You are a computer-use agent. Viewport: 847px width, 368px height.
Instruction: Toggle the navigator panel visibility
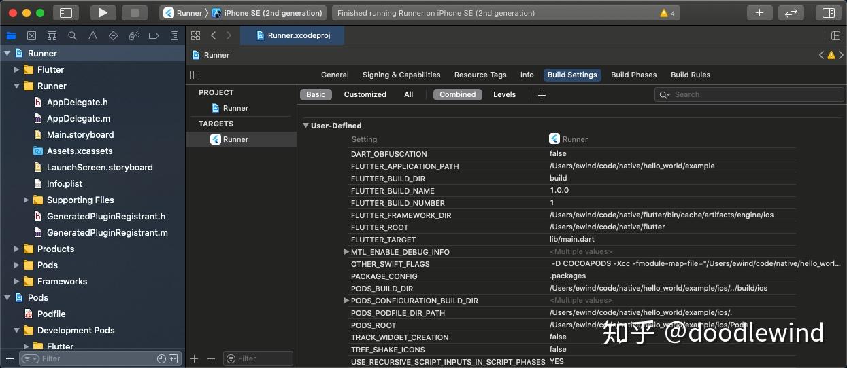click(x=65, y=12)
